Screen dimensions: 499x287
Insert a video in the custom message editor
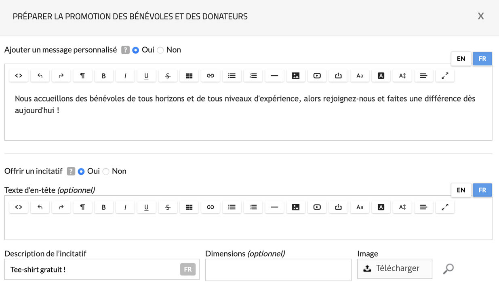[317, 76]
